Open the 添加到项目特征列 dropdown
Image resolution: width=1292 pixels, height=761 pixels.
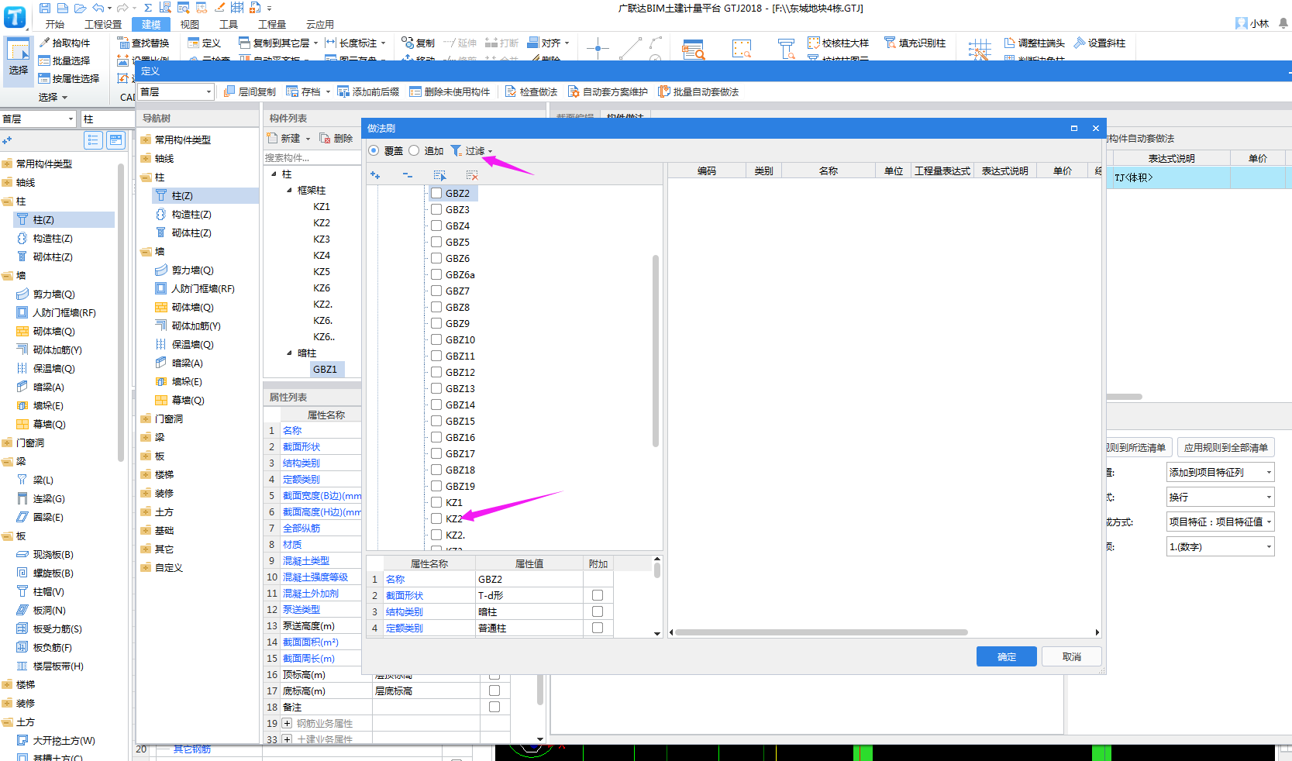coord(1221,472)
